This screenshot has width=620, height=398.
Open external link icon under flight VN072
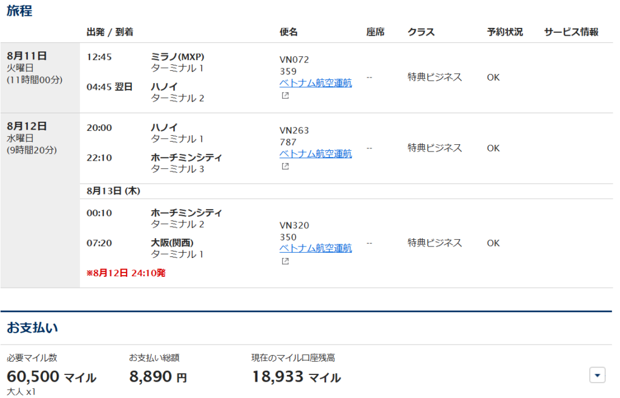click(x=285, y=96)
